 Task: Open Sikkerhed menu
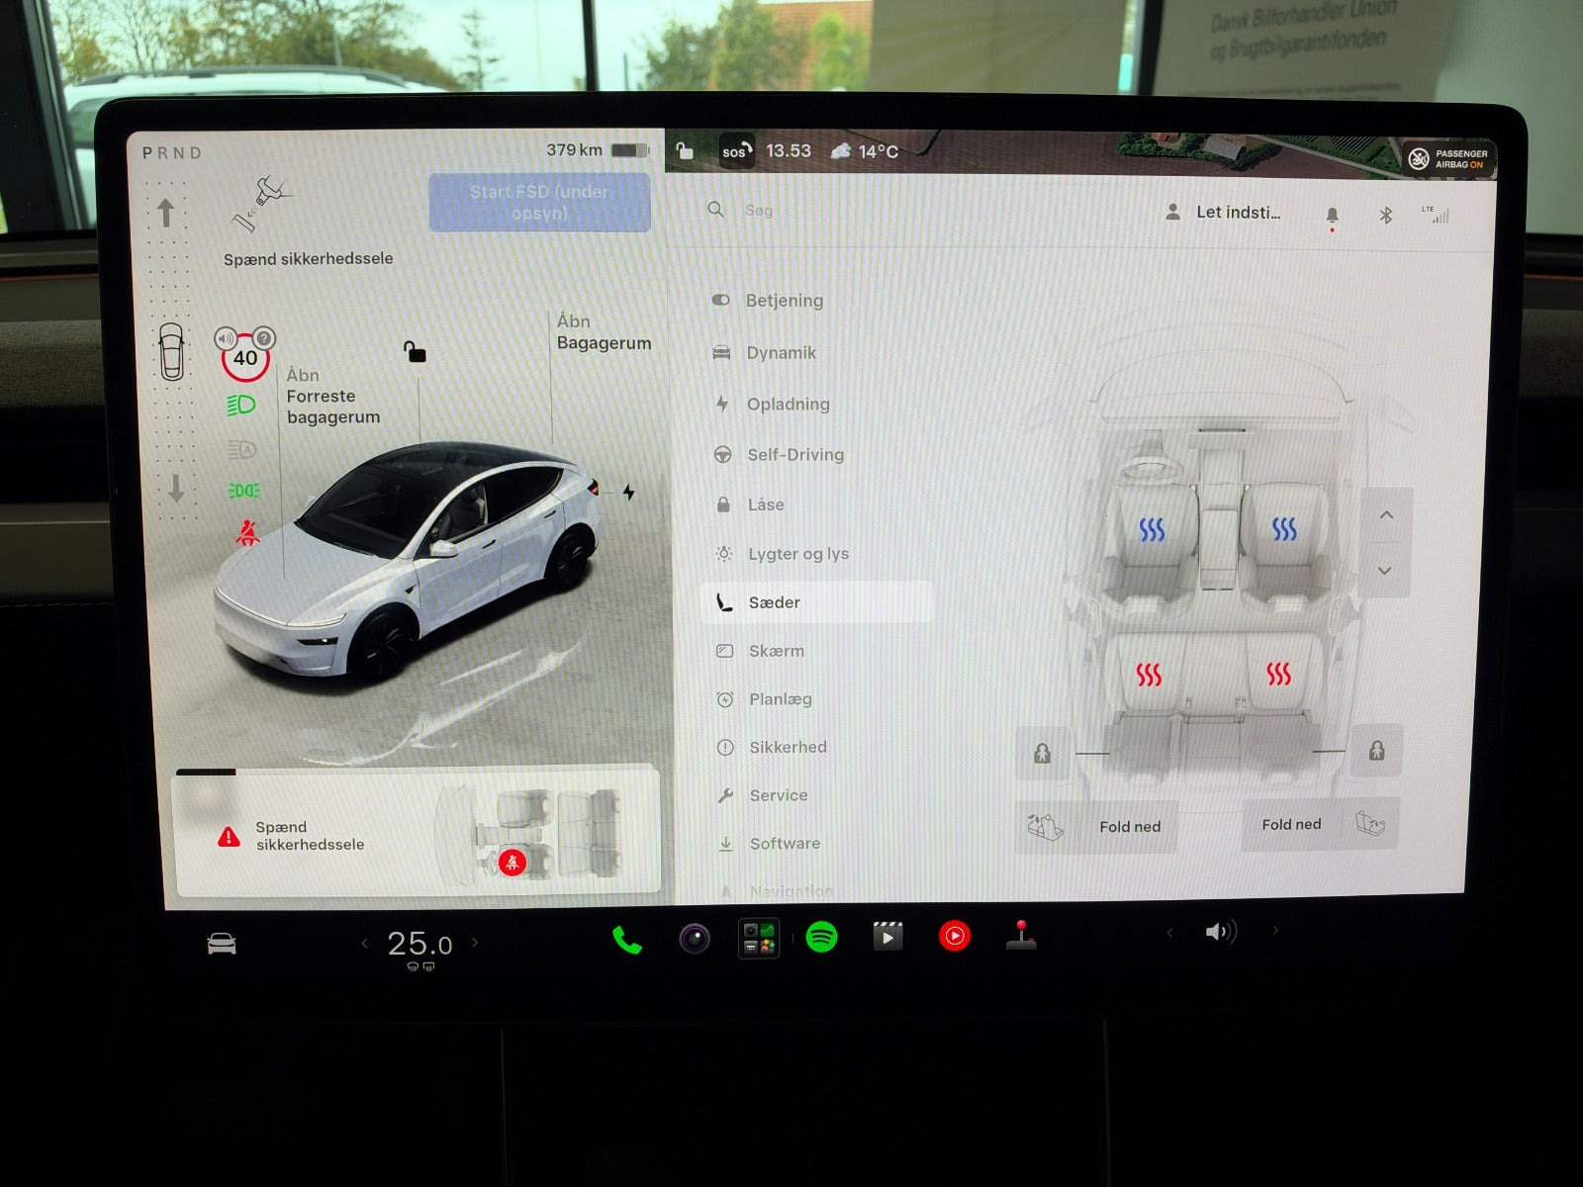click(x=772, y=747)
